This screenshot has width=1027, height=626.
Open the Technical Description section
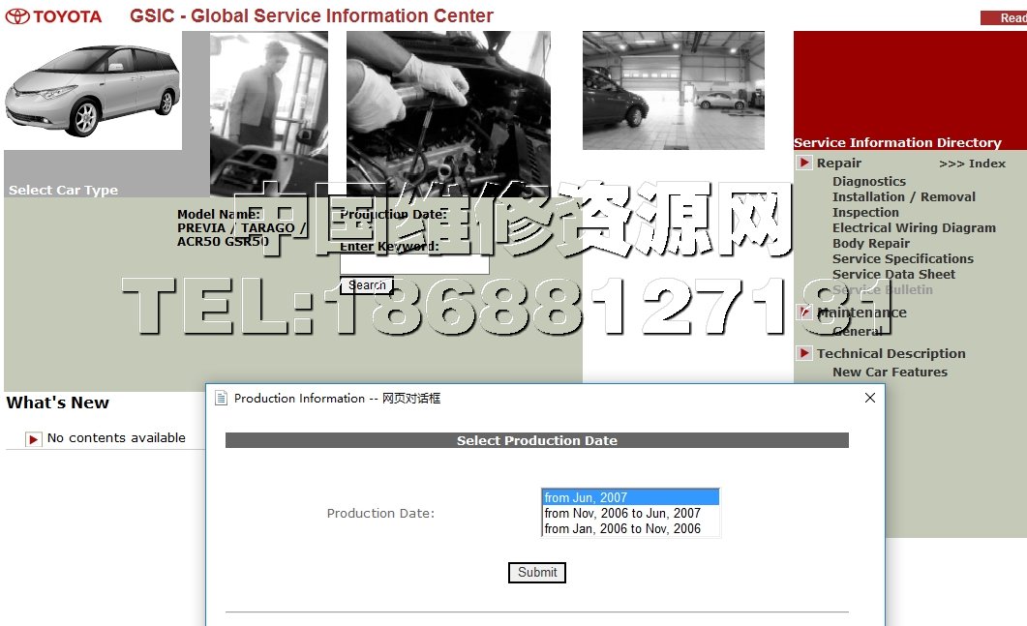tap(891, 353)
